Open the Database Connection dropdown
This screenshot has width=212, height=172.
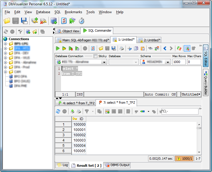pyautogui.click(x=104, y=62)
